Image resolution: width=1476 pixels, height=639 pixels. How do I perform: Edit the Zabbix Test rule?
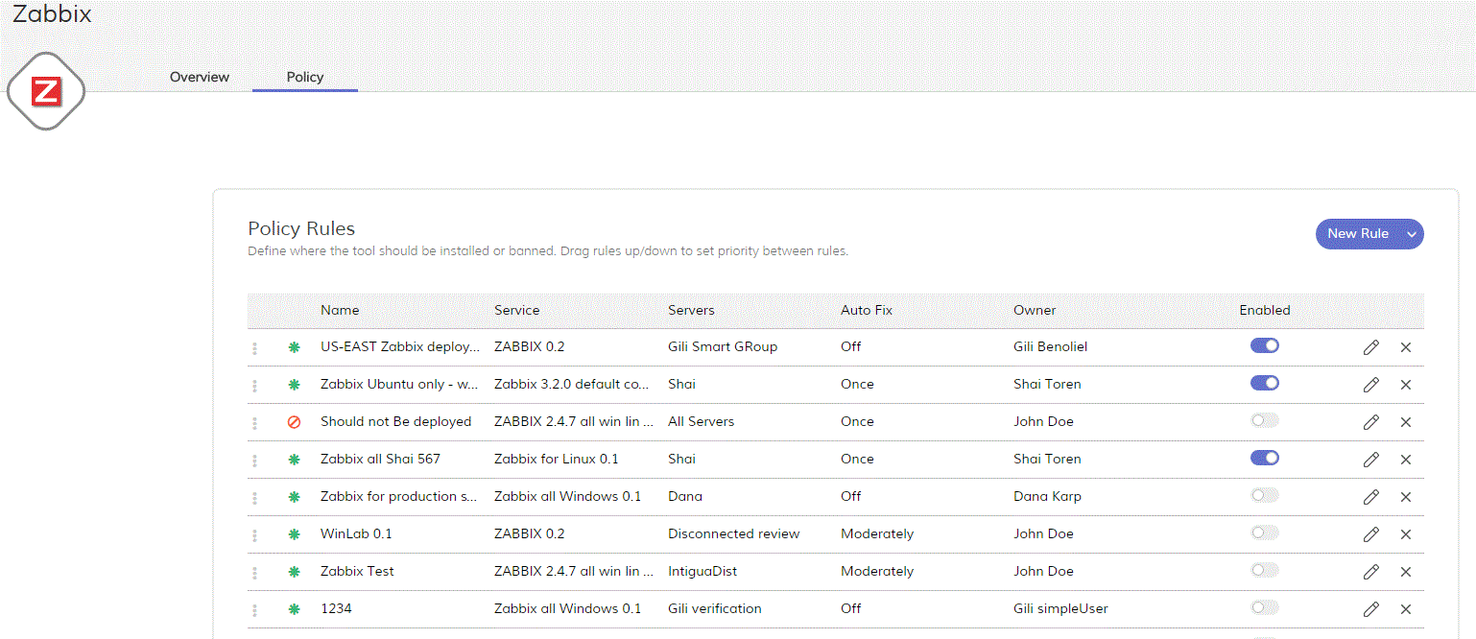coord(1371,572)
